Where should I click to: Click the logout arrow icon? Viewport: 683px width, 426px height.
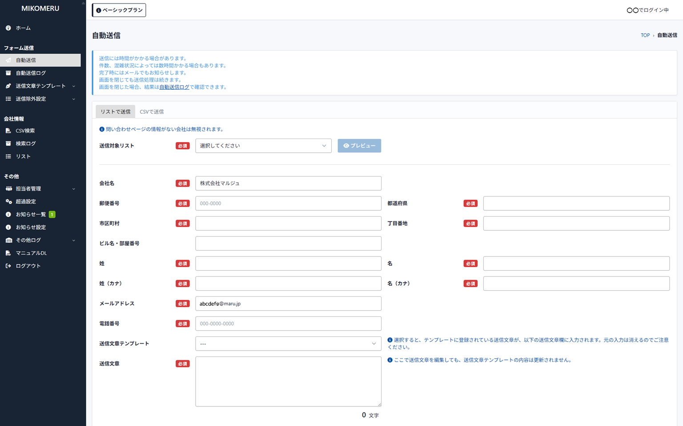pos(8,266)
